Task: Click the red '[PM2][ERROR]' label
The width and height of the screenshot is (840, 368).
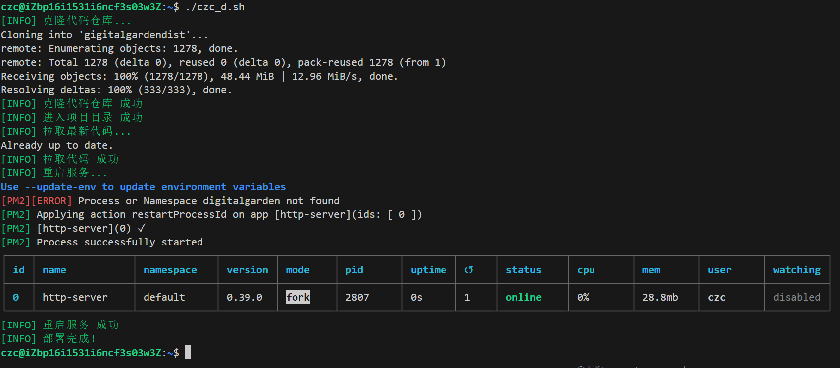Action: 37,201
